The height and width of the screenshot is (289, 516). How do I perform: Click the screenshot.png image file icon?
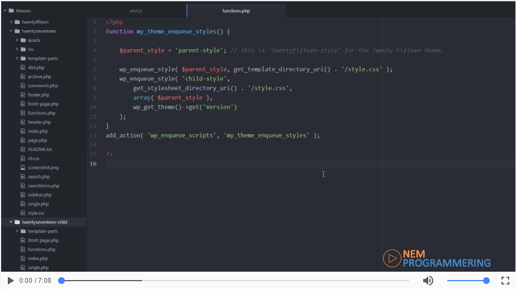click(x=23, y=168)
